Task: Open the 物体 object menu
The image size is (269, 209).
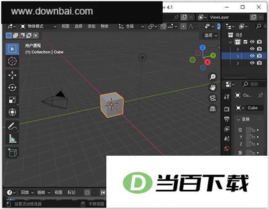Action: coord(105,26)
